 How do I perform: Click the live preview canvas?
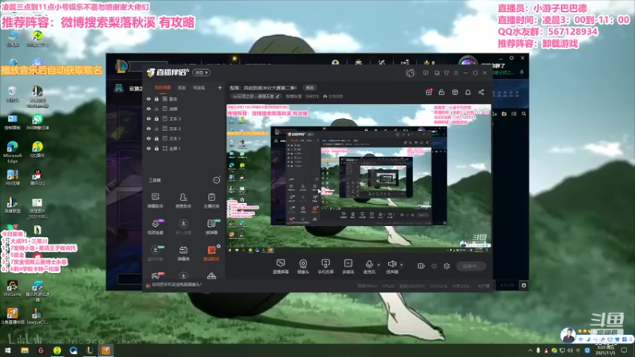(x=359, y=178)
